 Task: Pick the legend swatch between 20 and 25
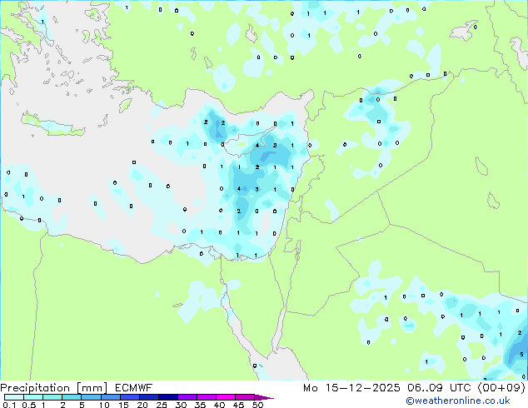149,397
